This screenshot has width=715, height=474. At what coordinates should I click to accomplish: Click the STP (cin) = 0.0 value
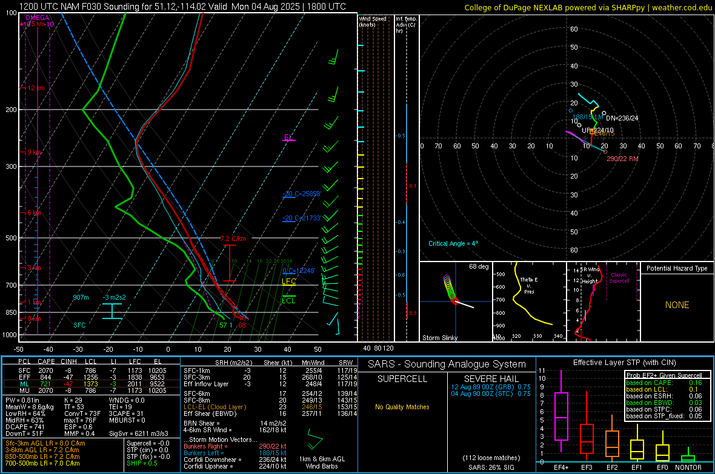(147, 450)
